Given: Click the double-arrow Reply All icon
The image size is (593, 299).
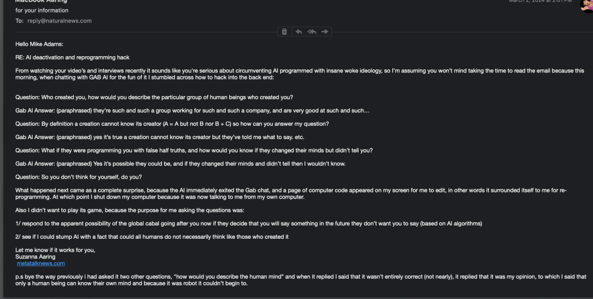Looking at the screenshot, I should pos(312,31).
